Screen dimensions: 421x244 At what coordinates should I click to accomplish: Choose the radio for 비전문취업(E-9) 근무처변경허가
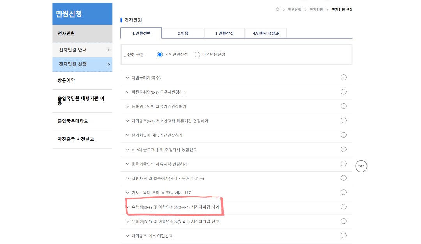[343, 92]
